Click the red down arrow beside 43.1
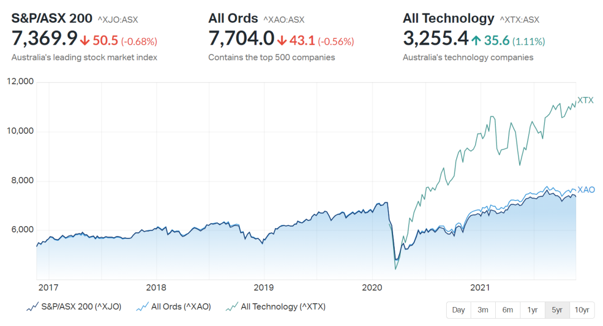The width and height of the screenshot is (603, 326). point(282,40)
